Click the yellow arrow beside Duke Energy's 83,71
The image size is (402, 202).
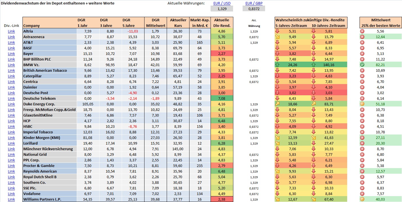click(314, 104)
